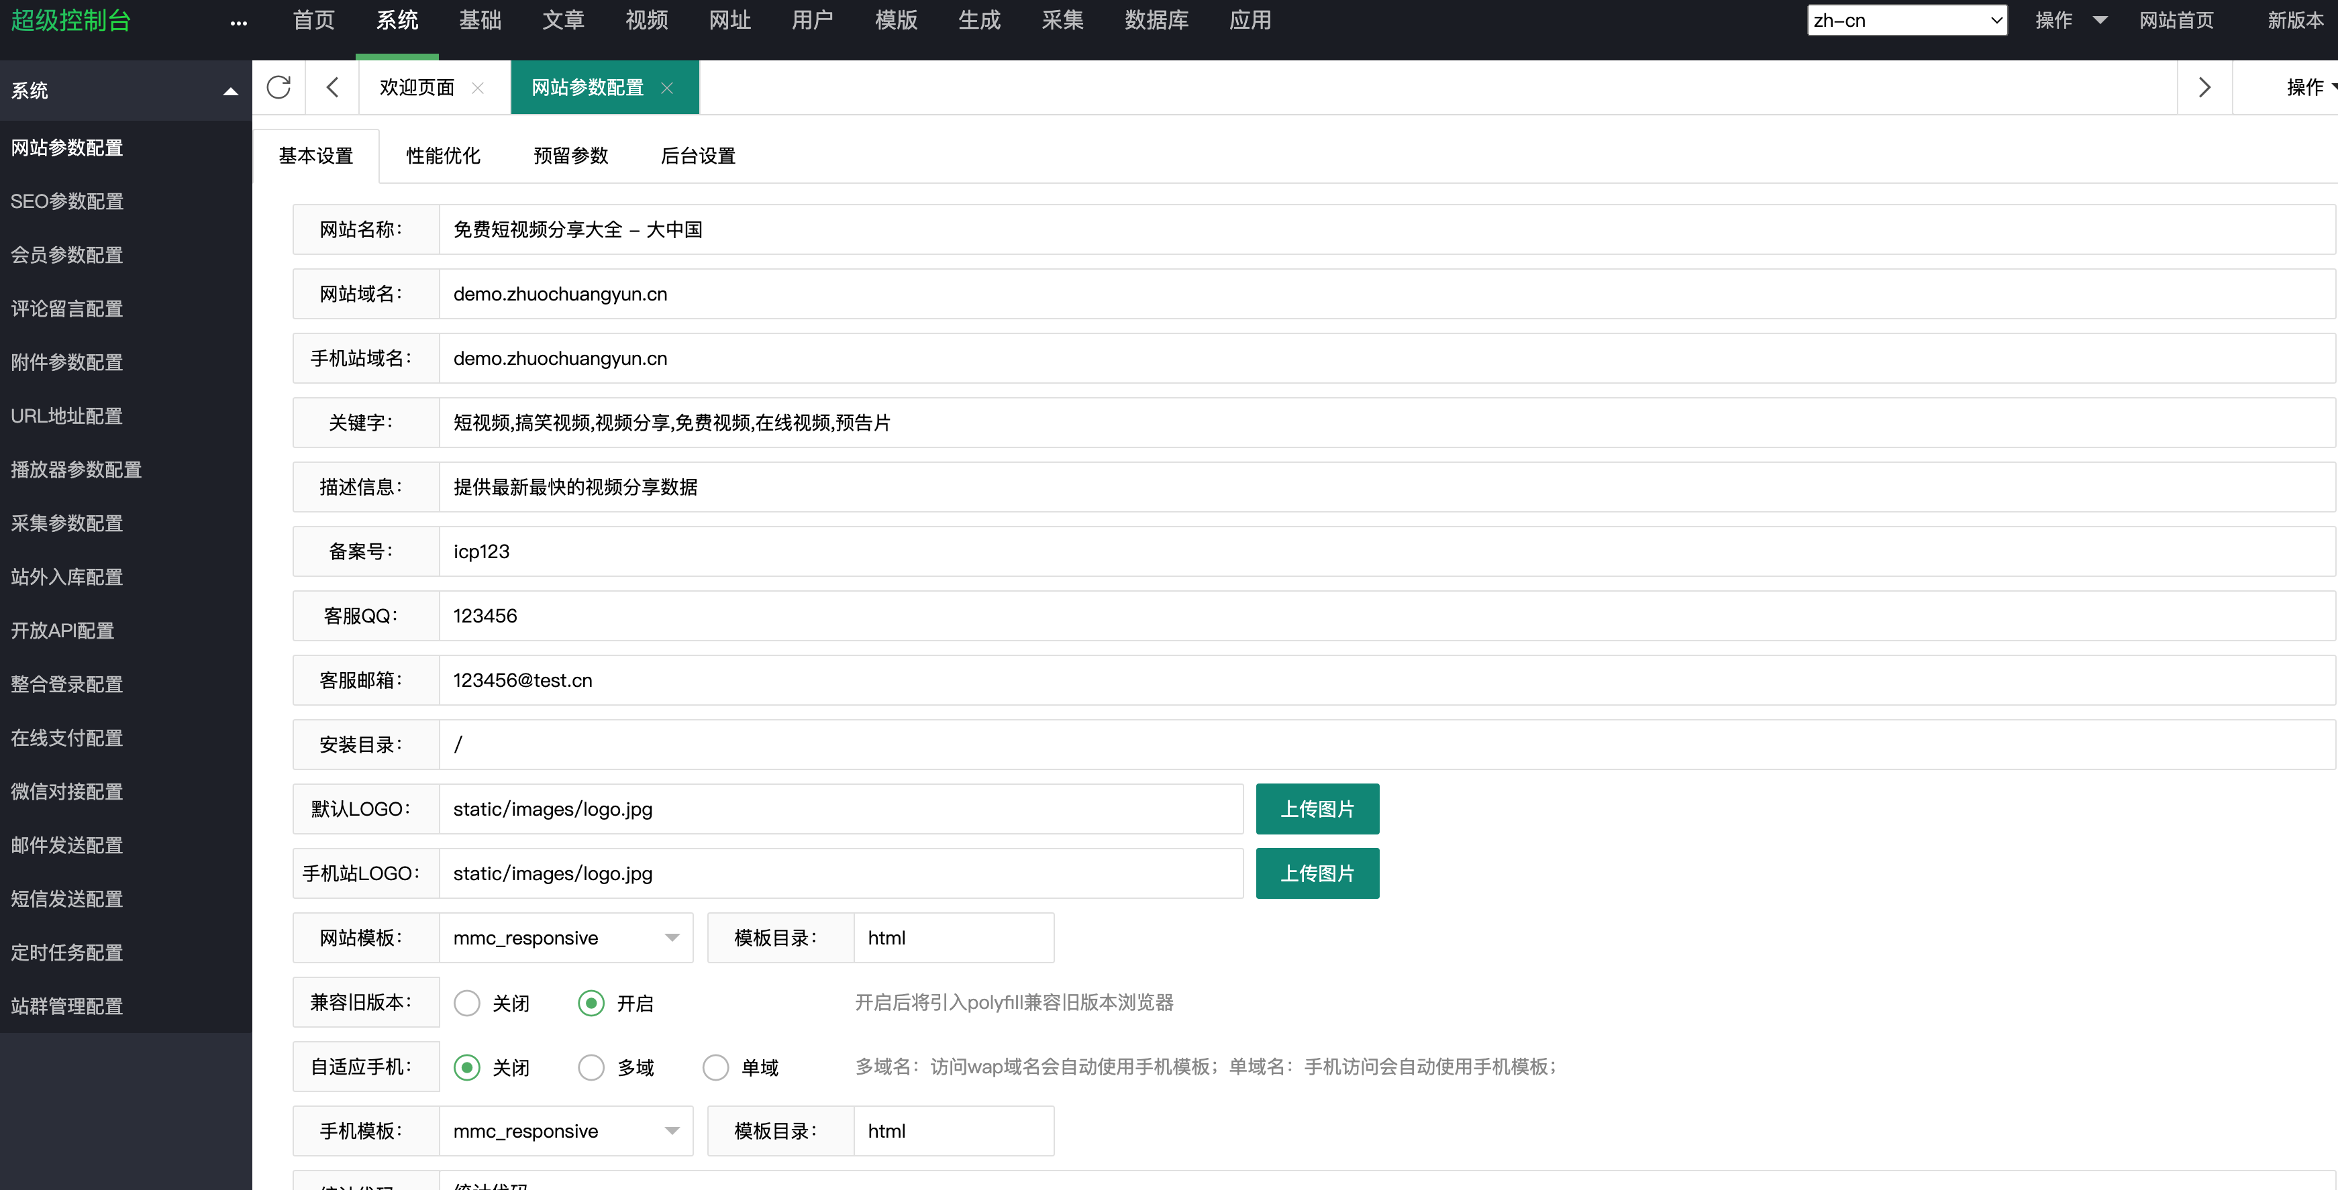Switch to the 后台设置 tab
Viewport: 2338px width, 1190px height.
[x=698, y=156]
